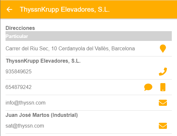Image resolution: width=177 pixels, height=136 pixels.
Task: Tap the sat@thyssn.com email address
Action: click(x=25, y=126)
